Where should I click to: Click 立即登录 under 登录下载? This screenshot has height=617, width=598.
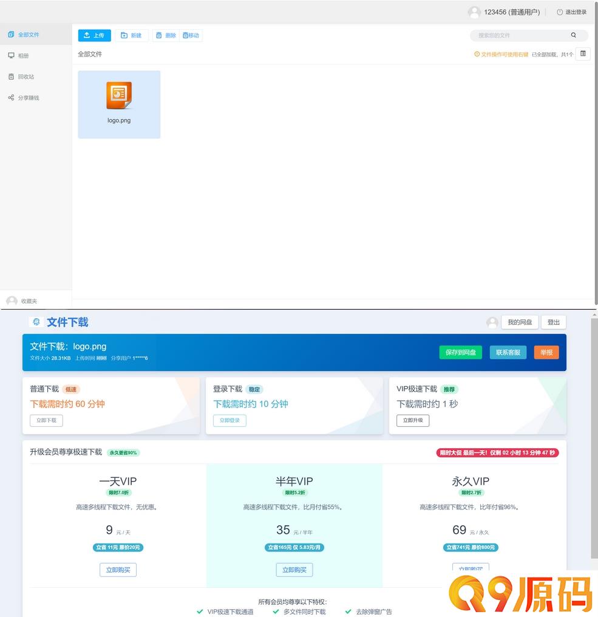229,420
